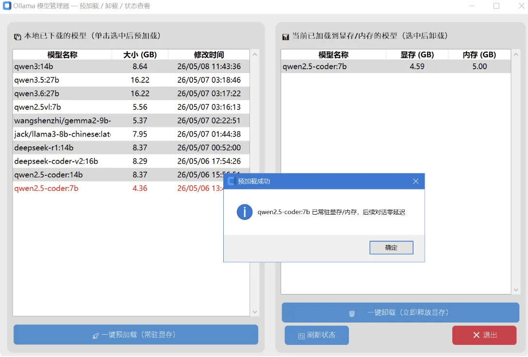Close the 预加载成功 dialog with X
This screenshot has height=357, width=528.
[x=415, y=182]
